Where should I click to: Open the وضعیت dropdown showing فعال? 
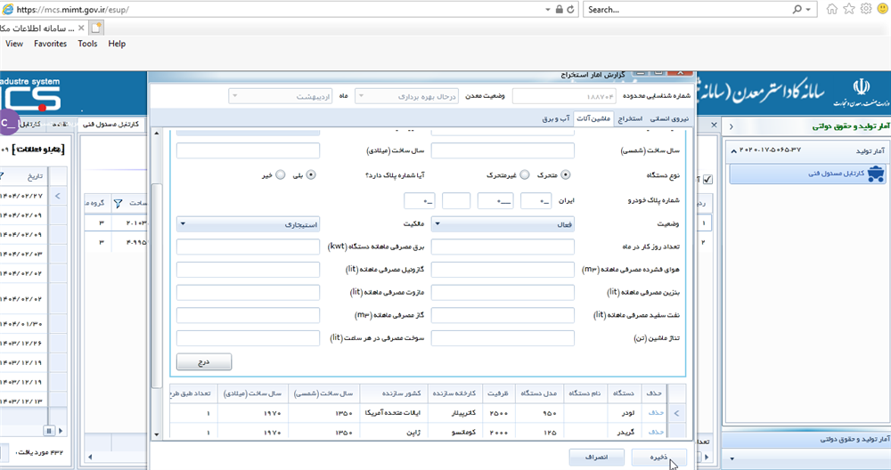click(x=503, y=223)
